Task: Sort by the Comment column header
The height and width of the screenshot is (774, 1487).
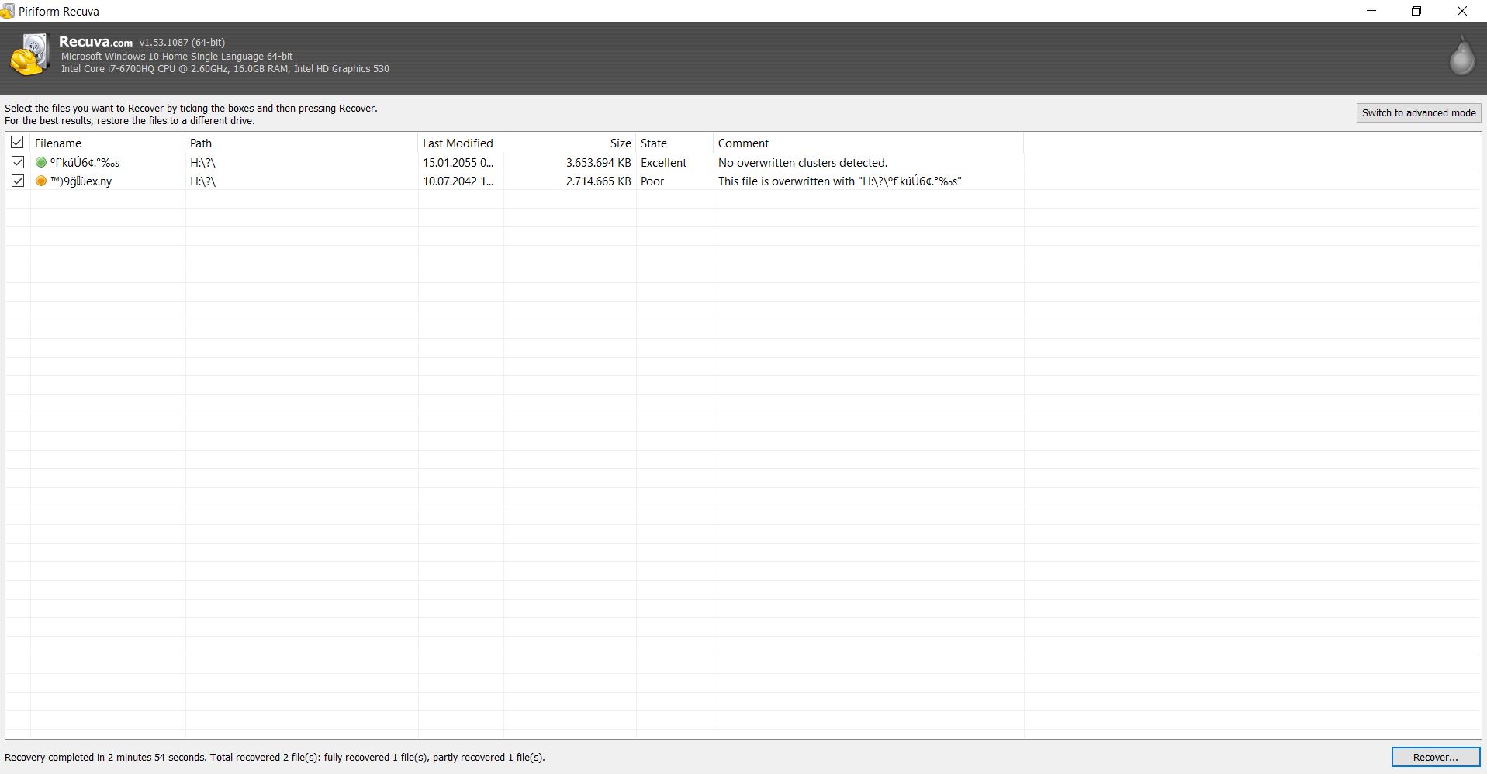Action: pos(868,143)
